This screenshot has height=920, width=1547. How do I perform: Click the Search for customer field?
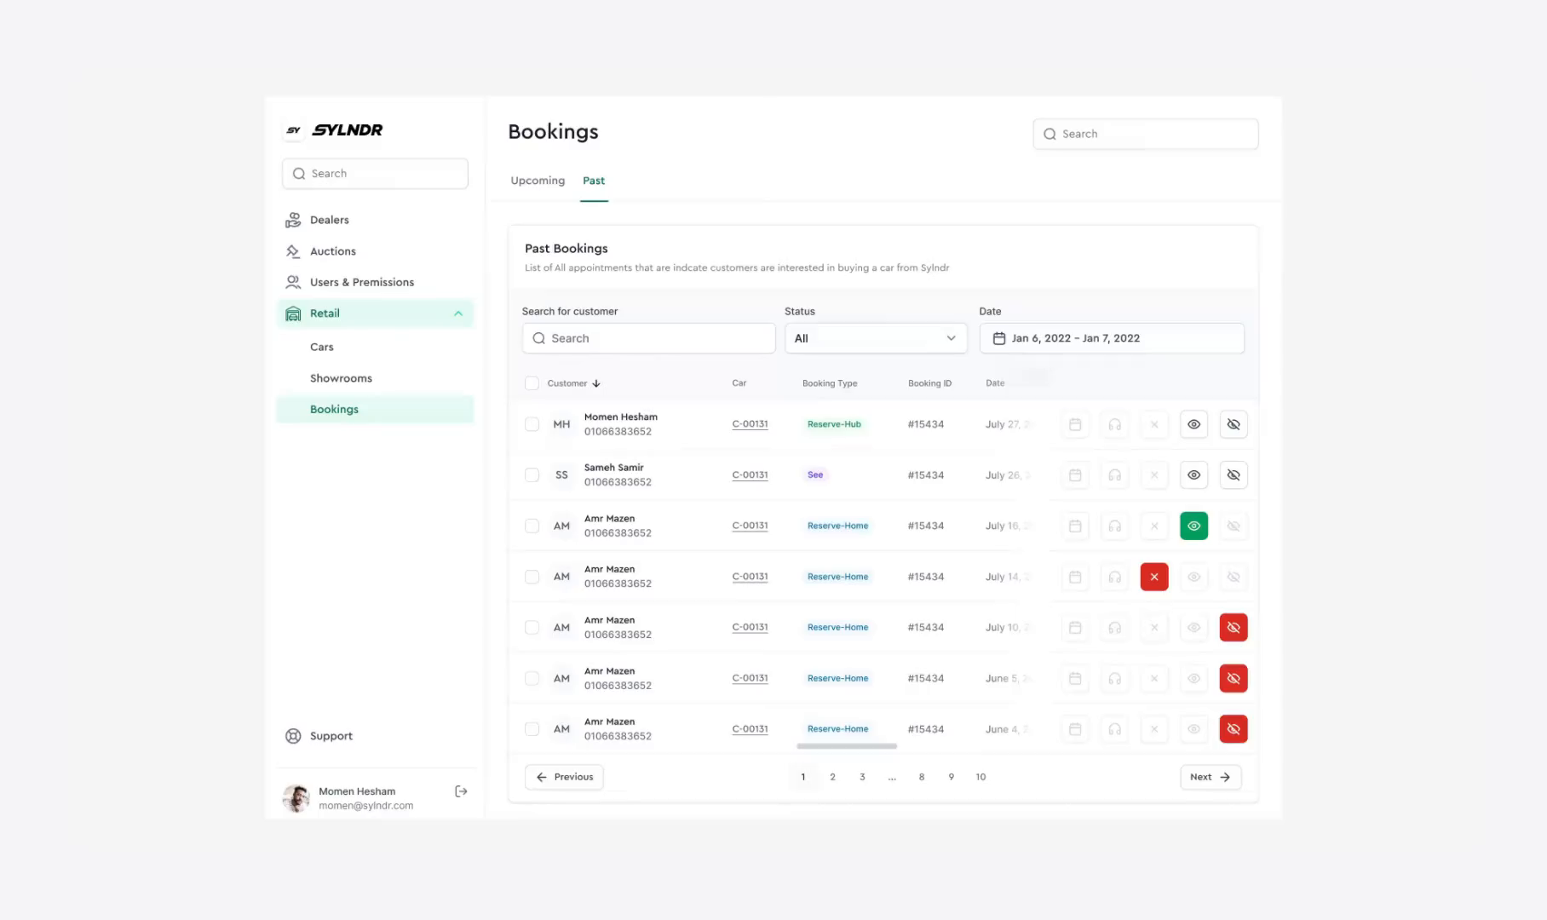[x=647, y=338]
